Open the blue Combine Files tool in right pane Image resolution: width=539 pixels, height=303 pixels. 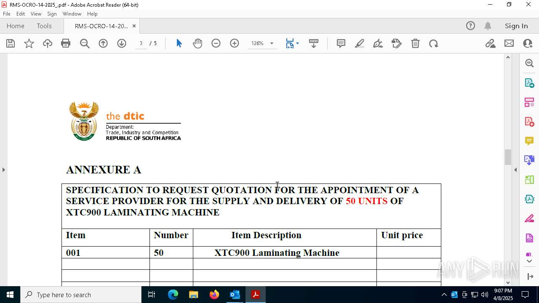point(529,160)
